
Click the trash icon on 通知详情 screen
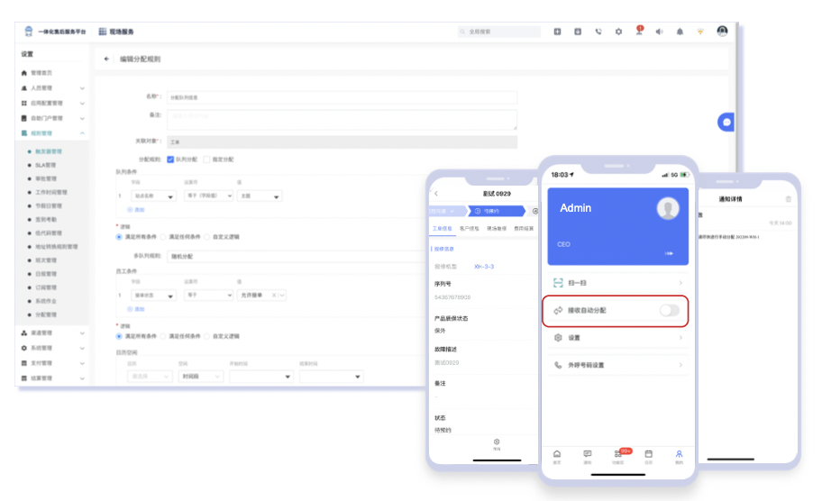pos(789,198)
